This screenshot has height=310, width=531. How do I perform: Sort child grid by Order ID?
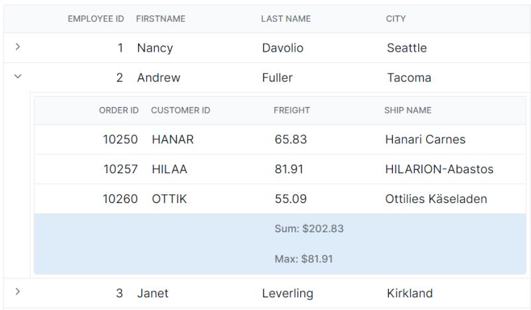pos(119,110)
